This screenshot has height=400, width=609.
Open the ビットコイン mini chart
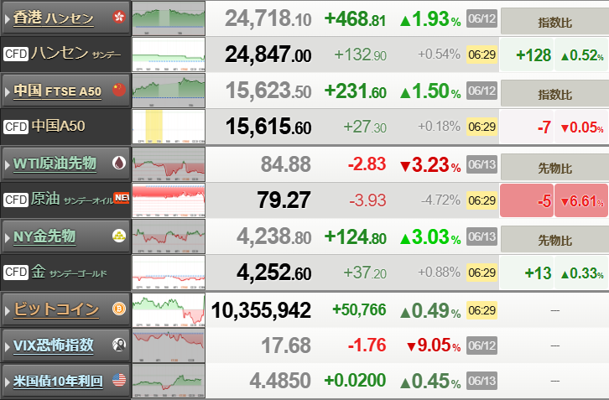[x=169, y=310]
